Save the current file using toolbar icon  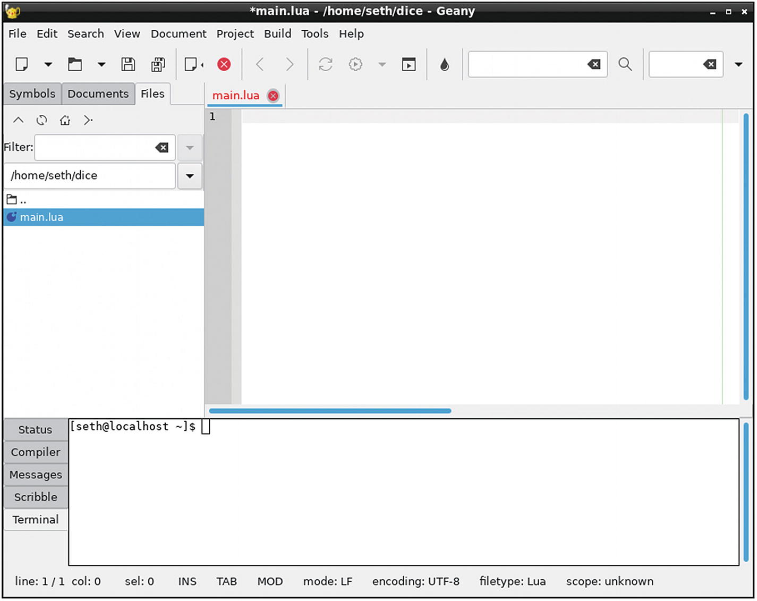coord(128,64)
